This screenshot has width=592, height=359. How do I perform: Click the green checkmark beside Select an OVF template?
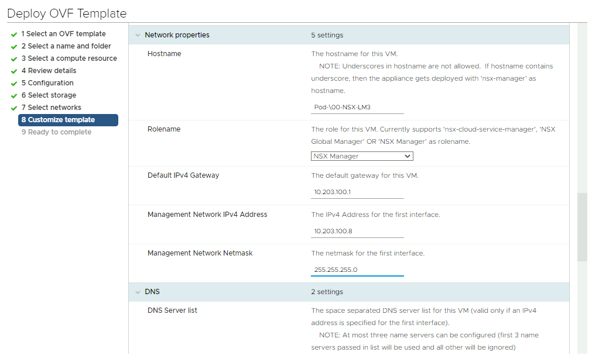(x=14, y=34)
